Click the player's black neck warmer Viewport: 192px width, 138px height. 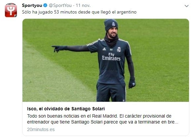111,40
